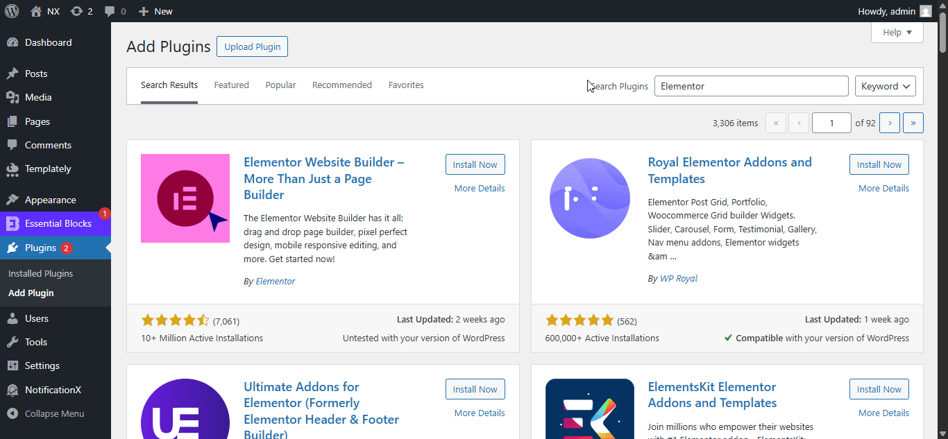The image size is (948, 439).
Task: Open comments bubble icon in admin bar
Action: pos(110,12)
